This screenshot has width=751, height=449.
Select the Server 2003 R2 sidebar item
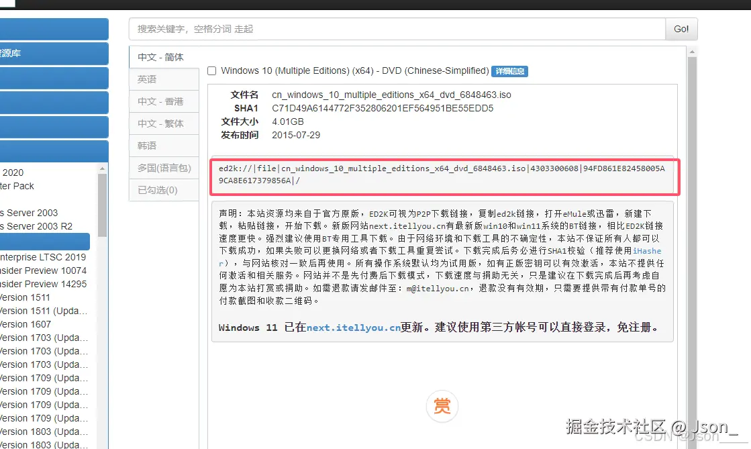click(x=36, y=226)
